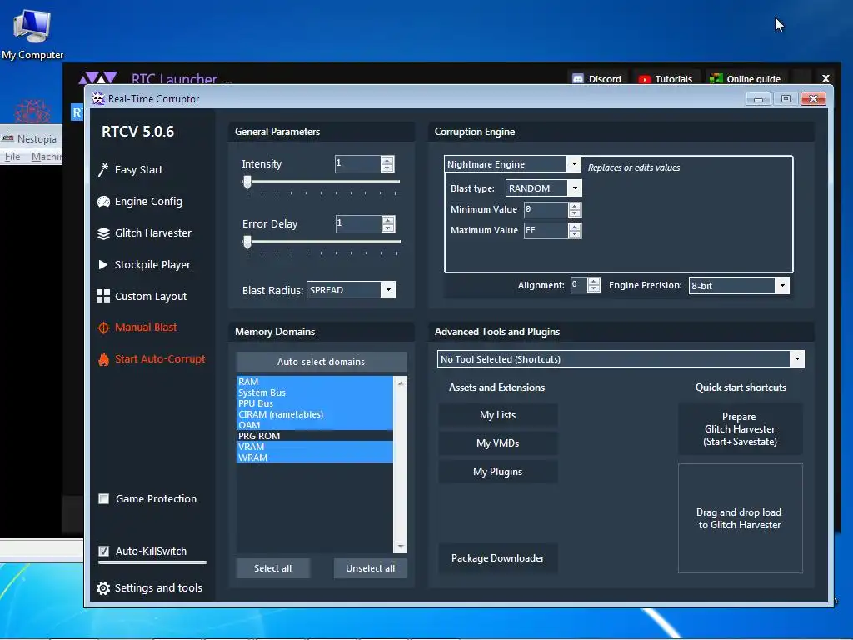Click Real-Time Corruptor title bar icon
853x640 pixels.
pos(98,98)
